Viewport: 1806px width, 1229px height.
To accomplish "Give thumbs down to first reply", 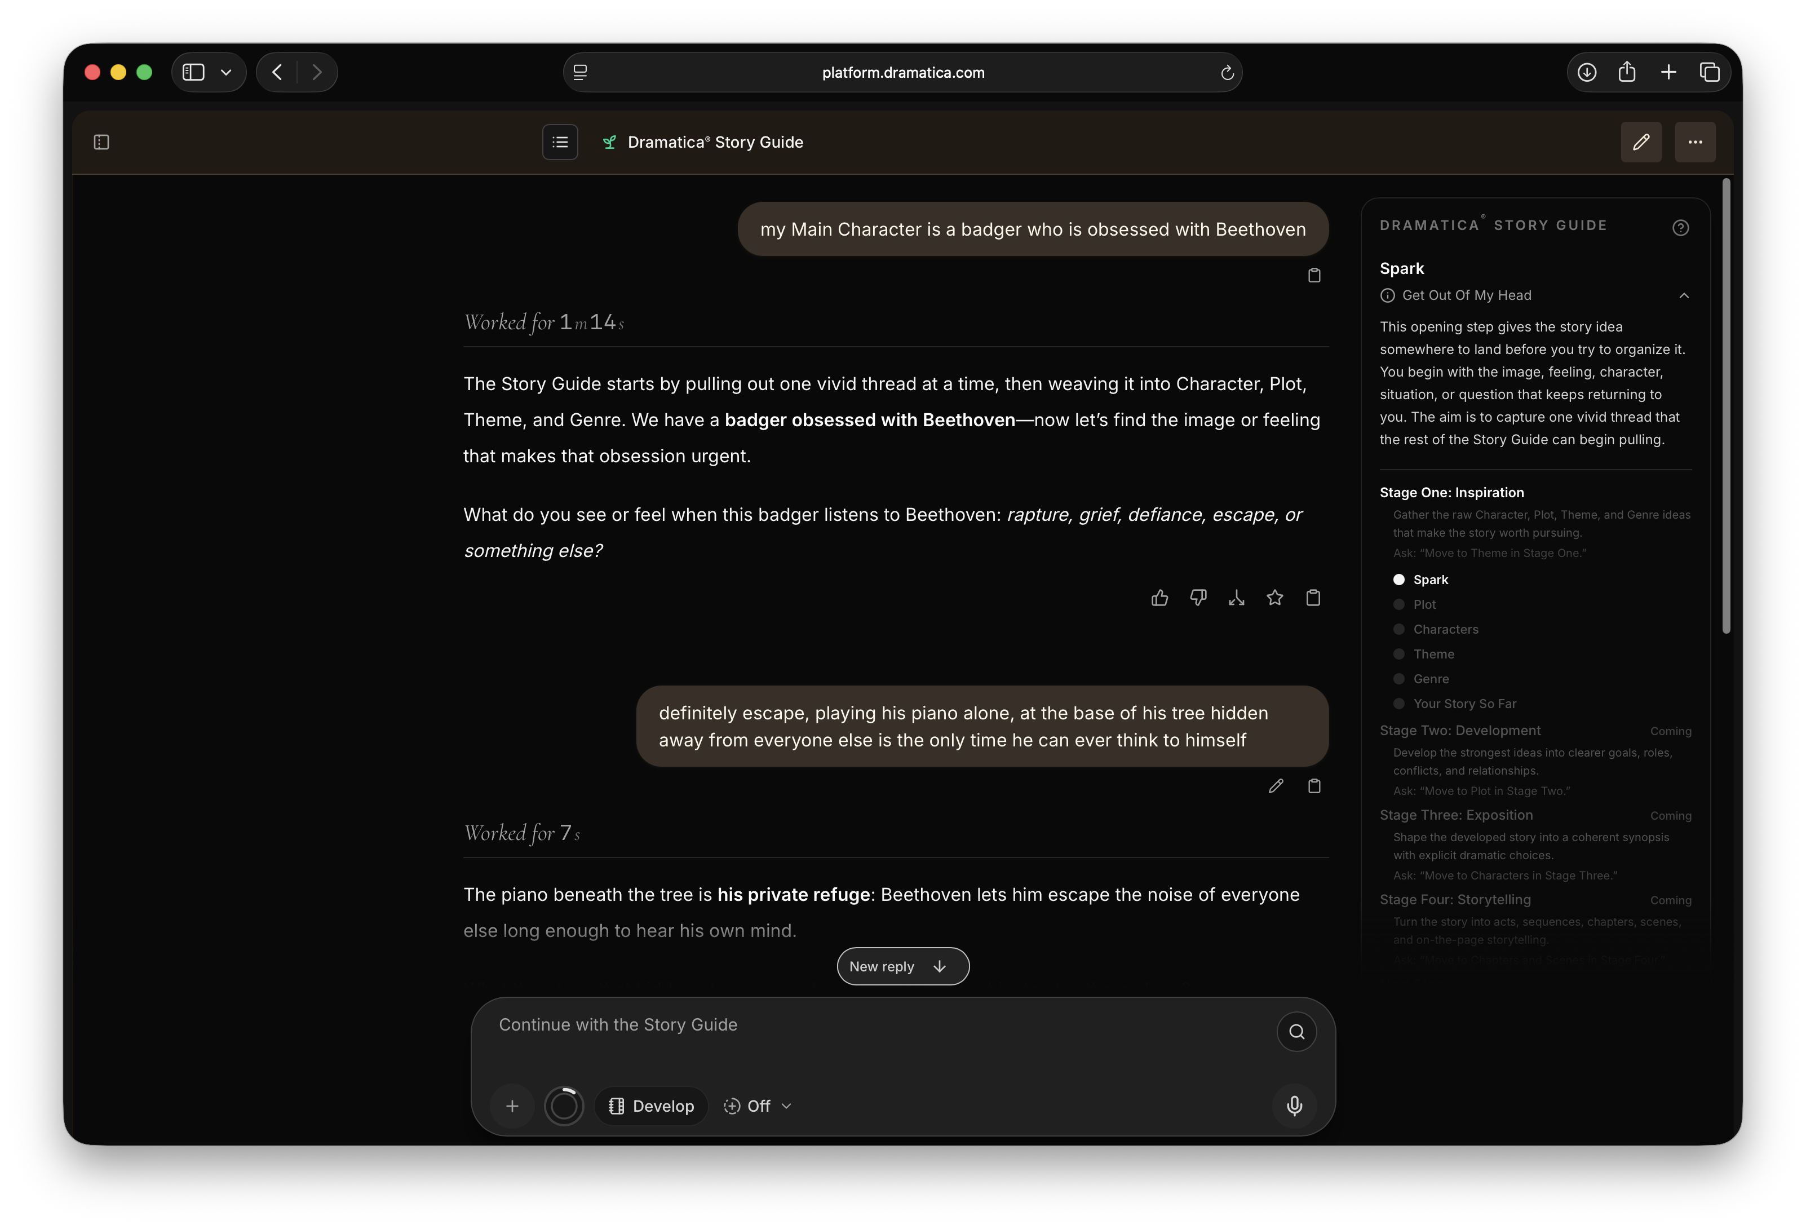I will pos(1198,598).
